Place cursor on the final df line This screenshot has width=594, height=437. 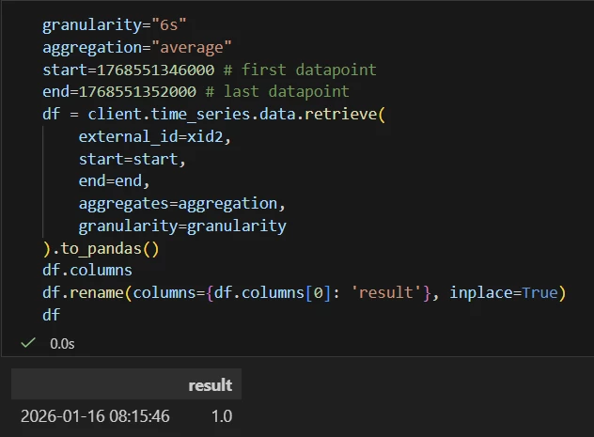[51, 316]
